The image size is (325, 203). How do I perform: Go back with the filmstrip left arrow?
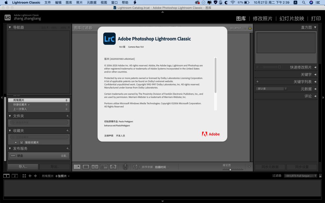30,176
